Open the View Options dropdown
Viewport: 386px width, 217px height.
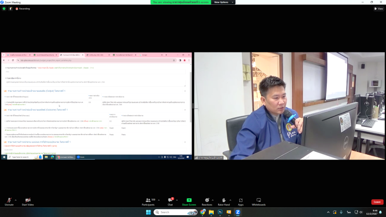click(x=222, y=2)
